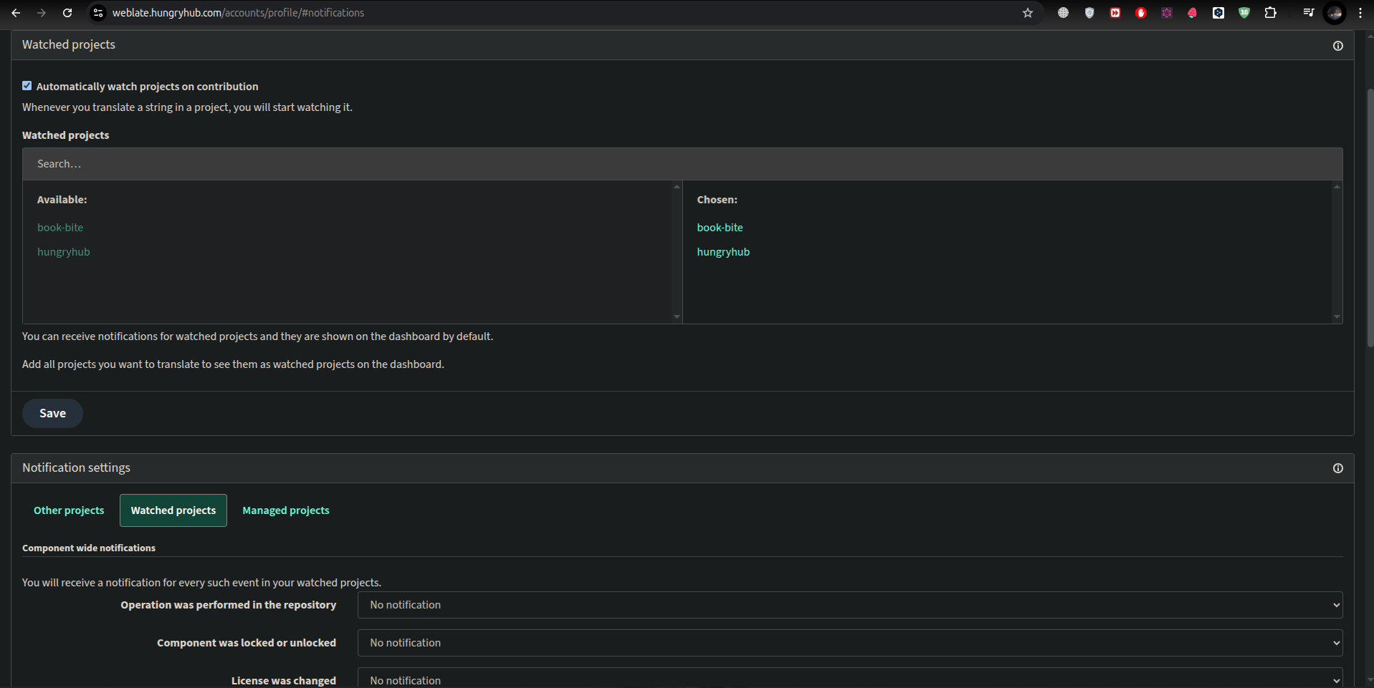Bookmark this page with the star icon
This screenshot has width=1374, height=688.
click(1027, 13)
